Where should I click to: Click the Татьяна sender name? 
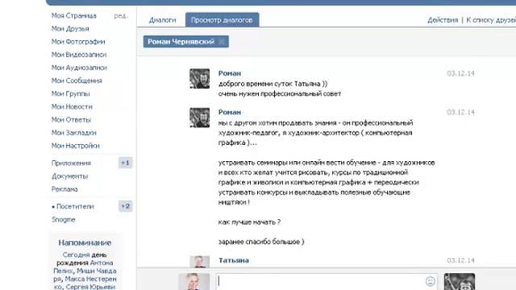coord(234,260)
